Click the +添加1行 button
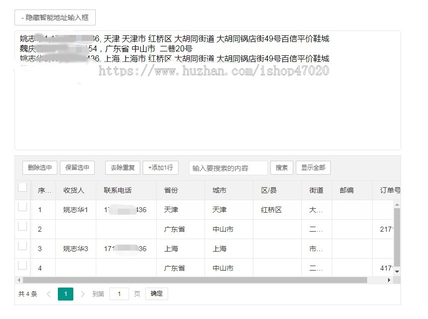The image size is (428, 319). [161, 167]
